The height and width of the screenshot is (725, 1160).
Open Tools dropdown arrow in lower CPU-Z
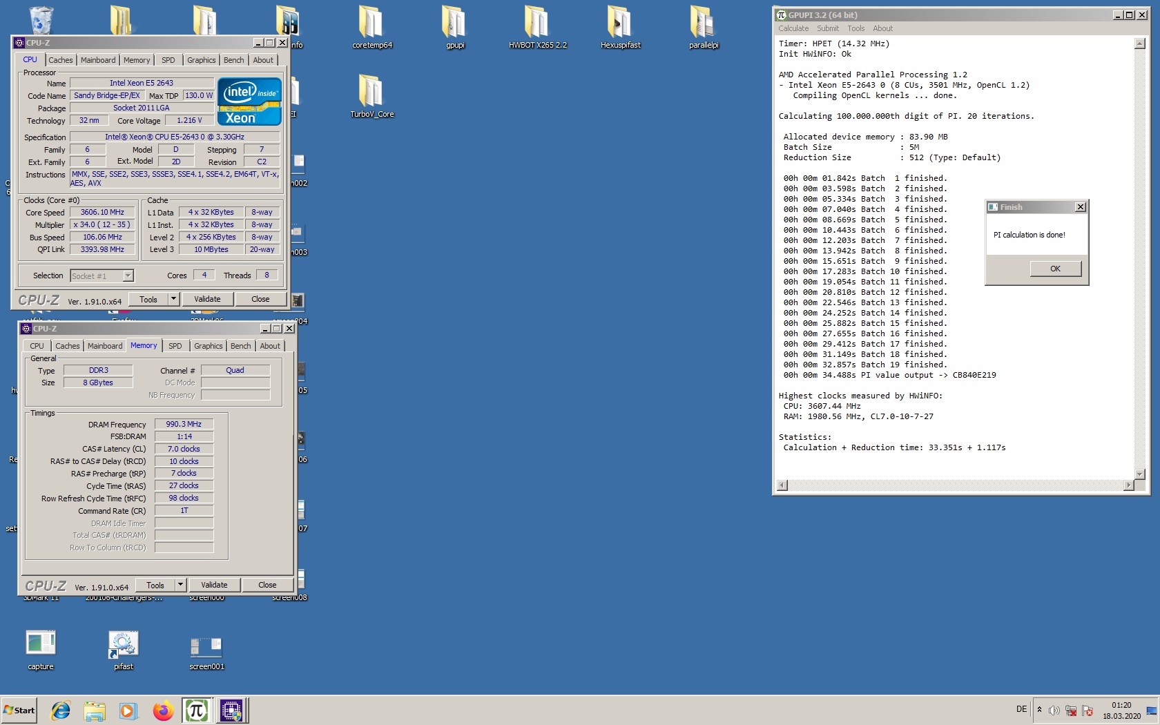(x=180, y=585)
